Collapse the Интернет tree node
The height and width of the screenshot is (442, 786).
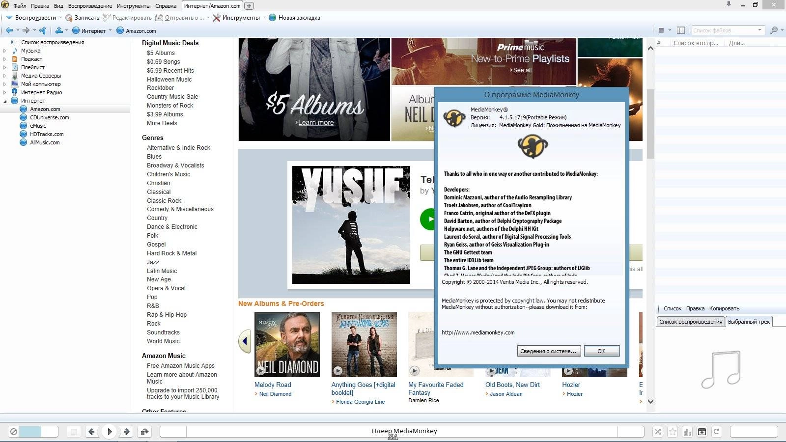tap(5, 101)
